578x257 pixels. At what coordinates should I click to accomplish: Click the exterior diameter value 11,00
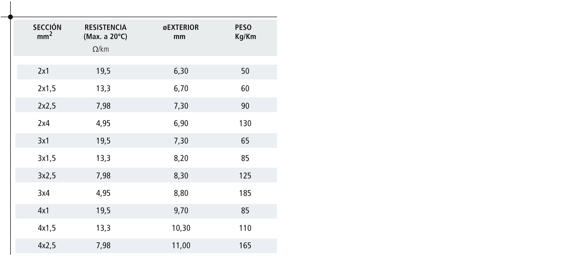(181, 246)
